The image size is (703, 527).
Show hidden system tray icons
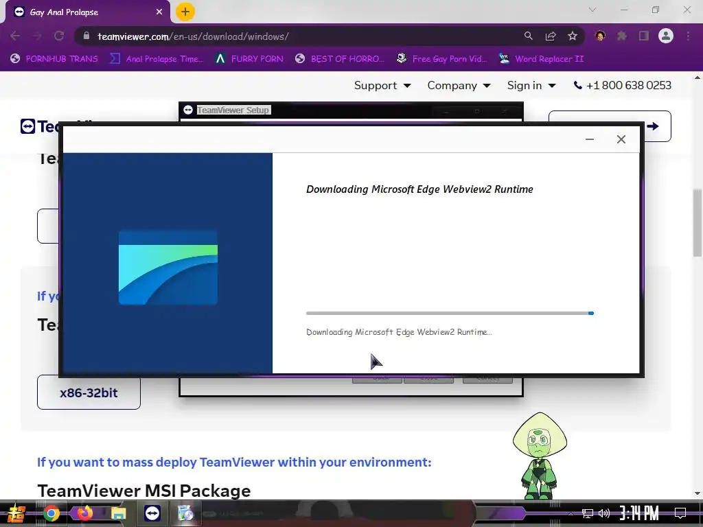(571, 513)
